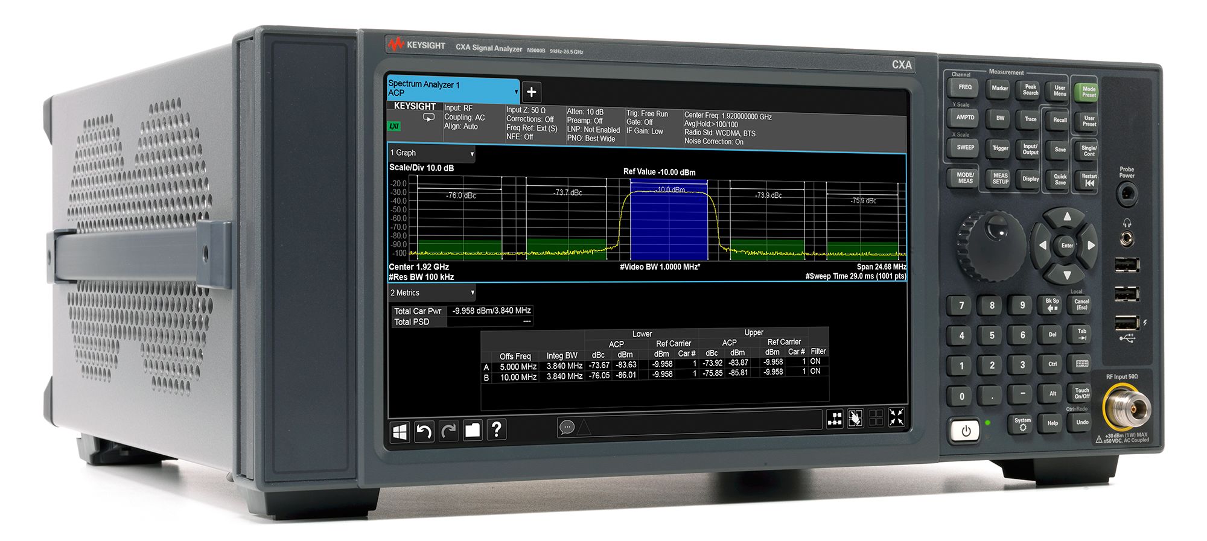This screenshot has width=1207, height=541.
Task: Add a new screen with plus button
Action: pos(531,92)
